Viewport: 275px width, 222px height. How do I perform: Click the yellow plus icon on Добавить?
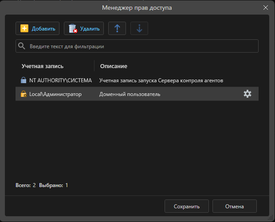tap(24, 29)
